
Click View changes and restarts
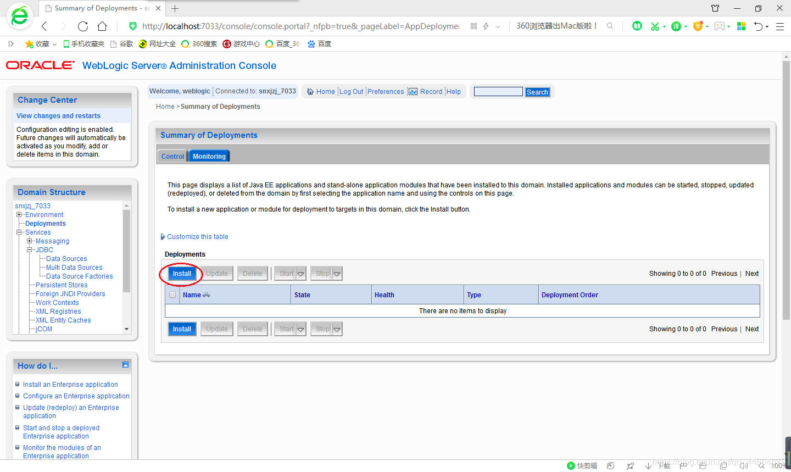point(58,116)
